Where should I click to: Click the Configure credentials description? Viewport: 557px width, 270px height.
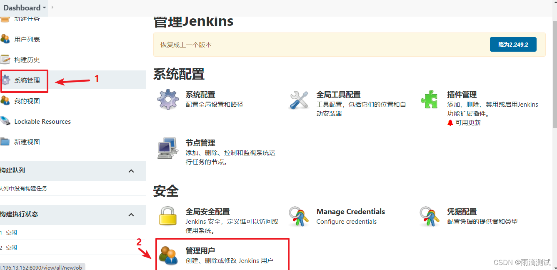tap(347, 222)
